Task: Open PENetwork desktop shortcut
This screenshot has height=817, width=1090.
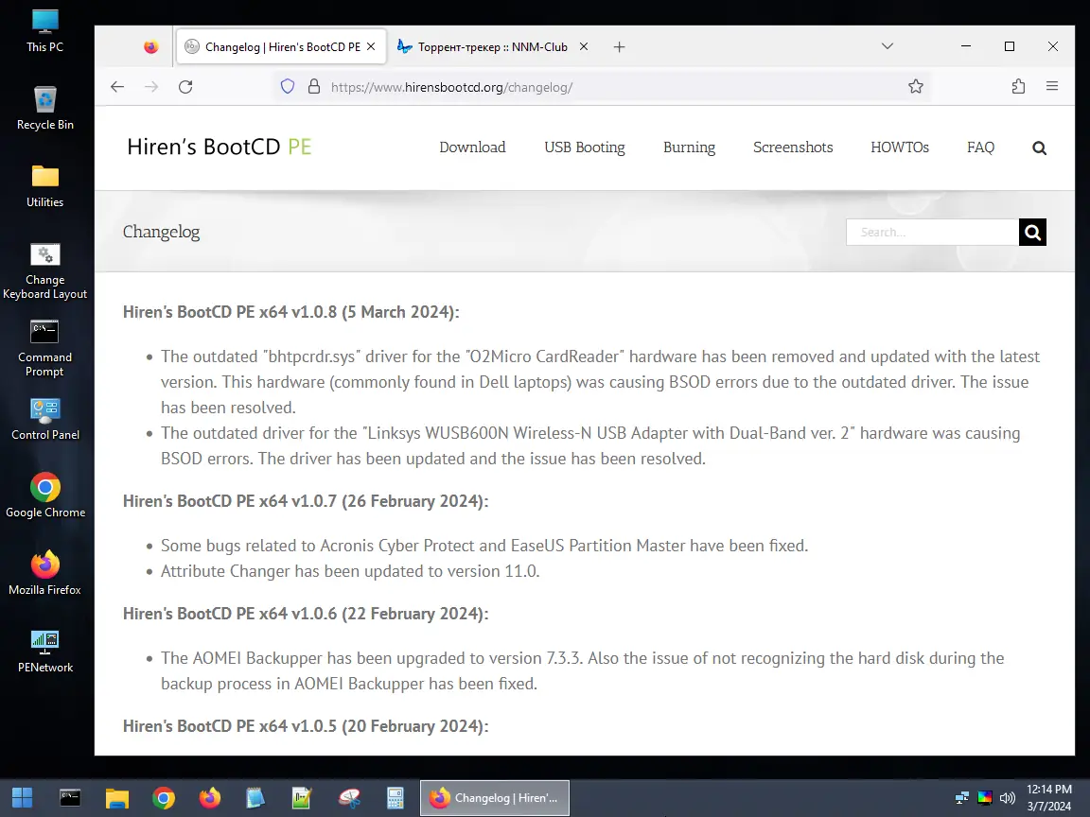Action: click(x=45, y=651)
